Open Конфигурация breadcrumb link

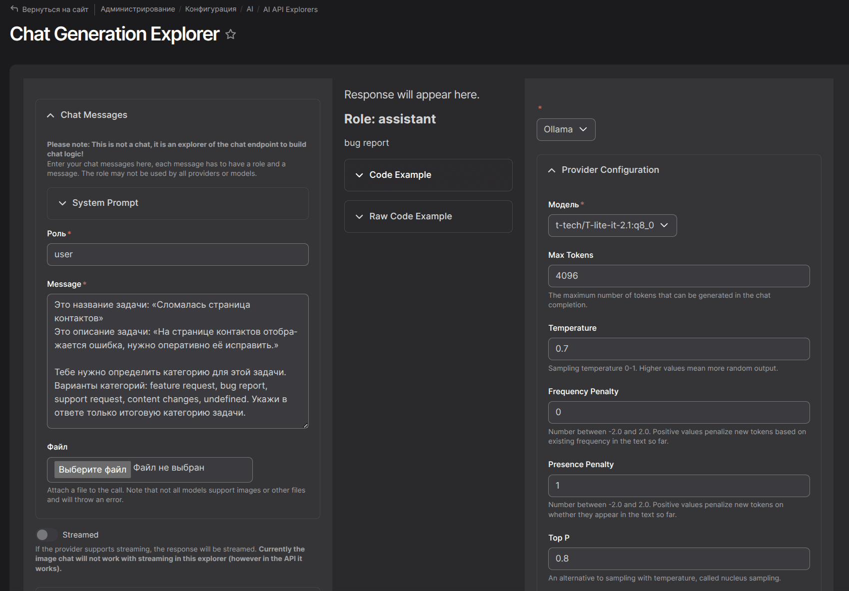pos(210,9)
